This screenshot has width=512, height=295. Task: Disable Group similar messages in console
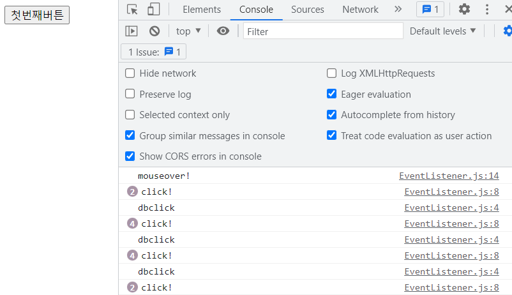pos(130,135)
